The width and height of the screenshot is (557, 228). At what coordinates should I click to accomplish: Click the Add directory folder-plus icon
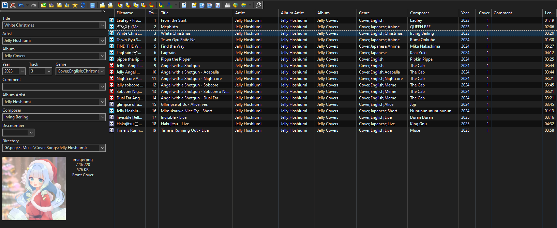coord(51,5)
